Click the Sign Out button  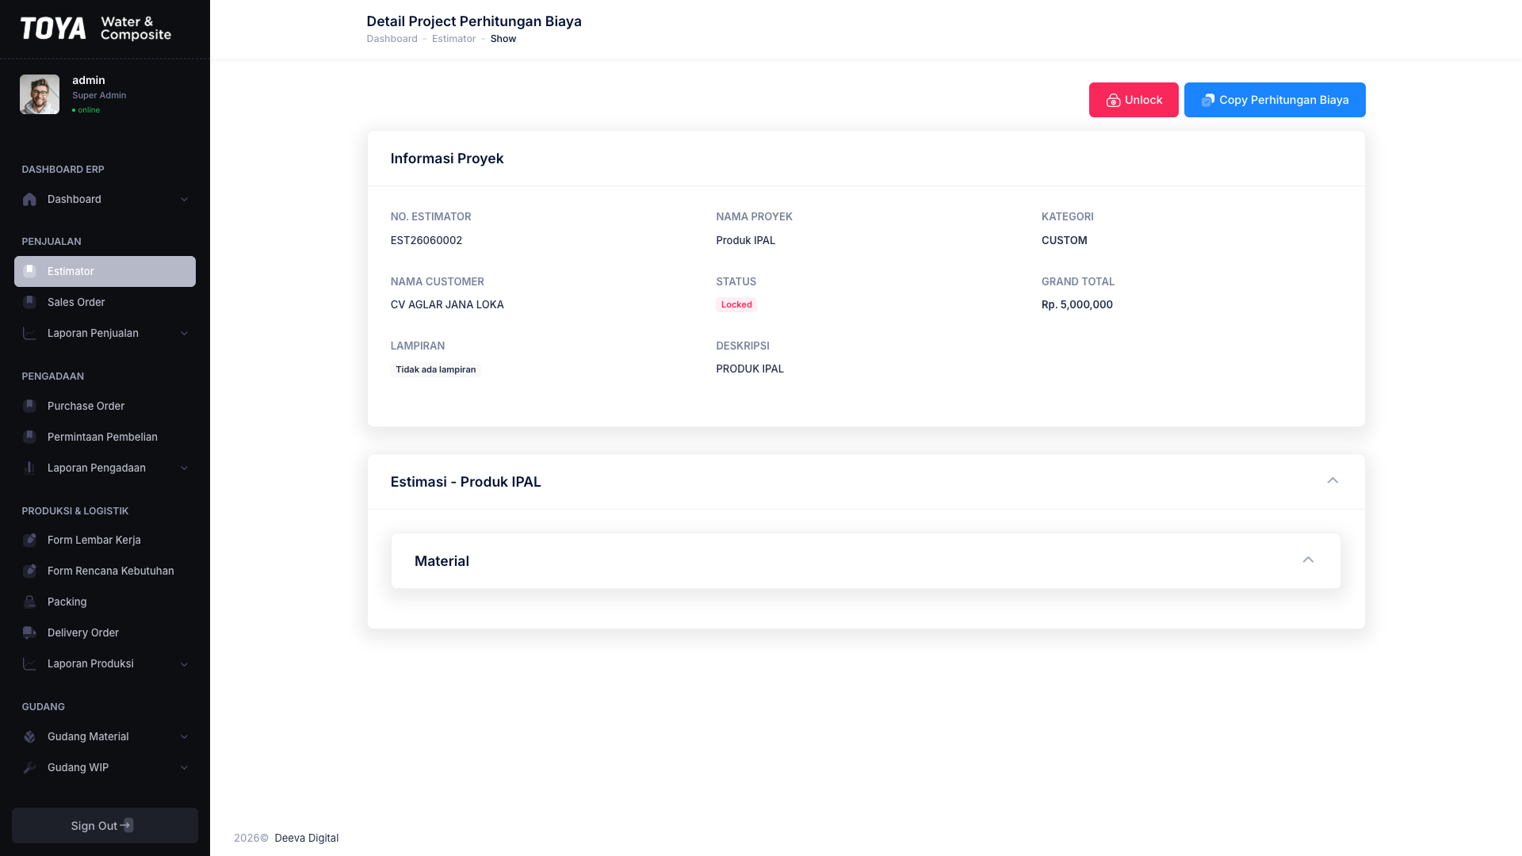coord(105,826)
